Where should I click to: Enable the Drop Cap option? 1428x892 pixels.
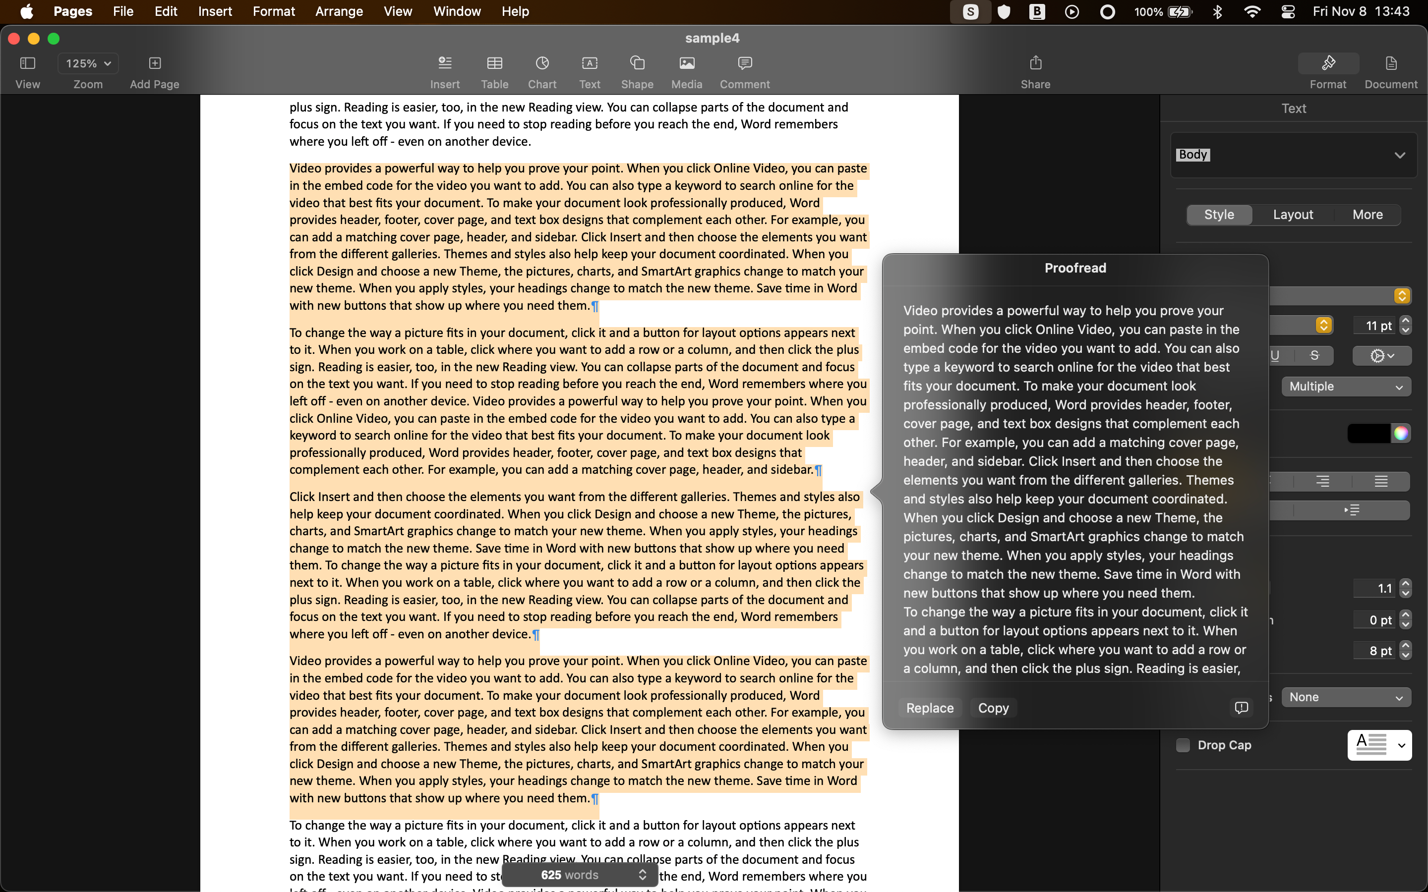click(1183, 745)
